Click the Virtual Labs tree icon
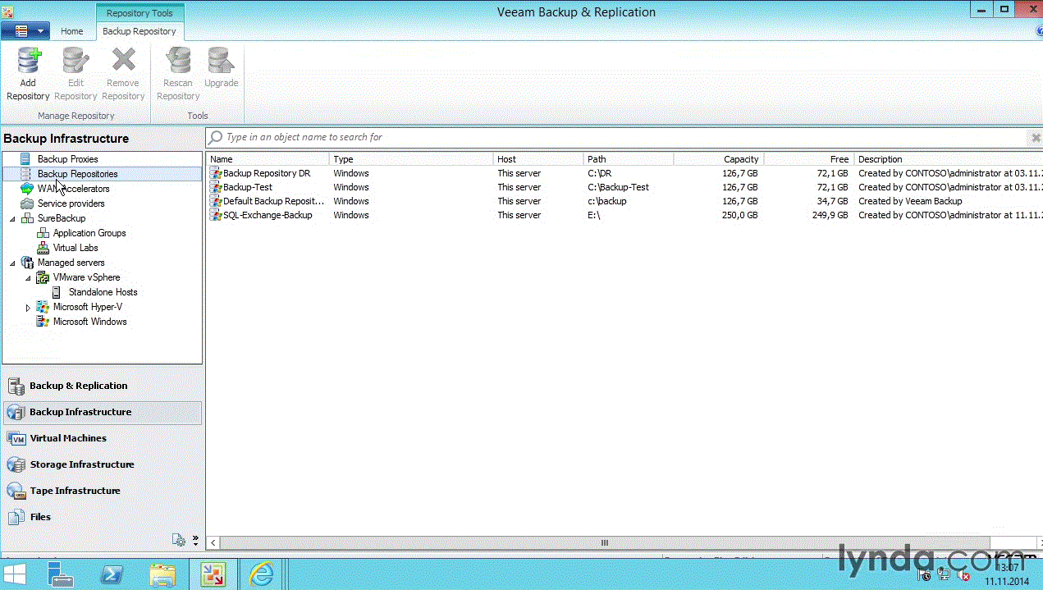This screenshot has height=590, width=1043. click(x=43, y=248)
